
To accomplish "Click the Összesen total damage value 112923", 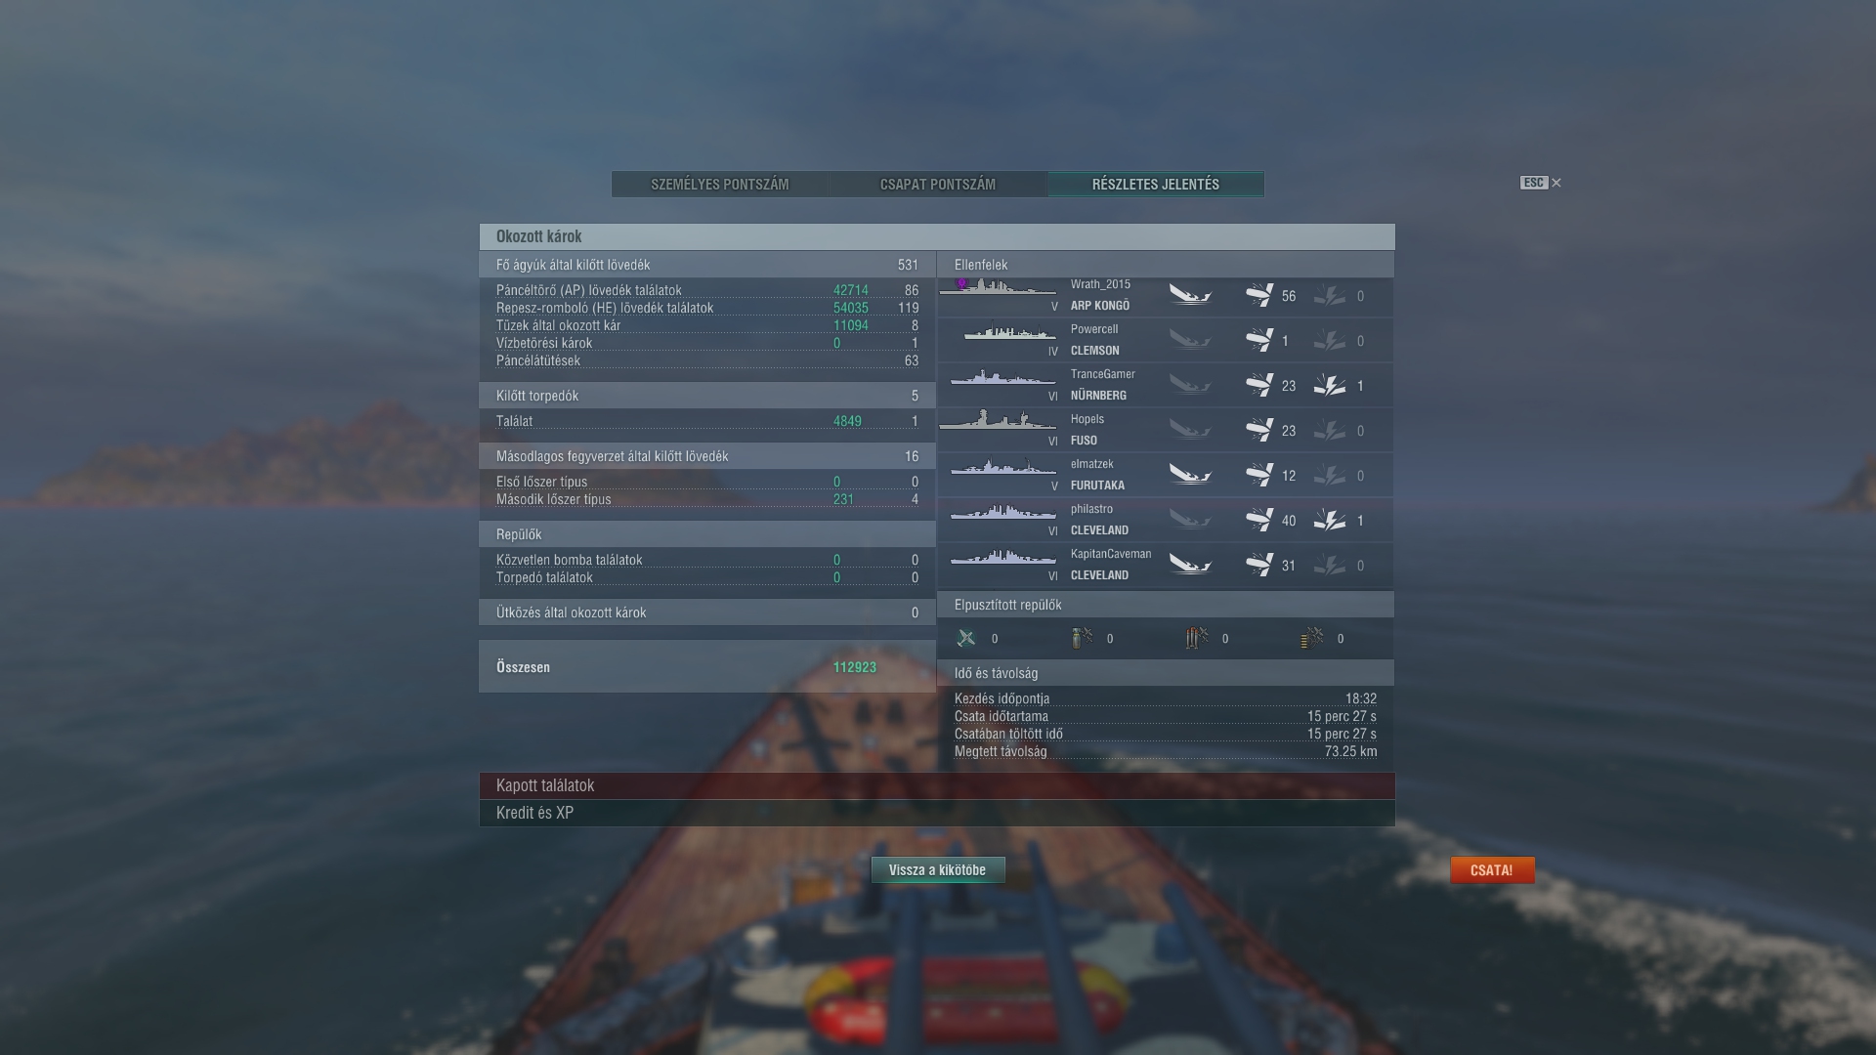I will [854, 667].
